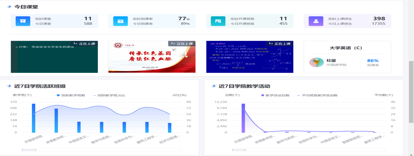Click the 正在上课 badge on the blue math thumbnail

click(x=280, y=43)
